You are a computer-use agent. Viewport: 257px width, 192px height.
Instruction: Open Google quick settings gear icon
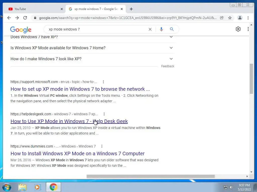pyautogui.click(x=238, y=29)
